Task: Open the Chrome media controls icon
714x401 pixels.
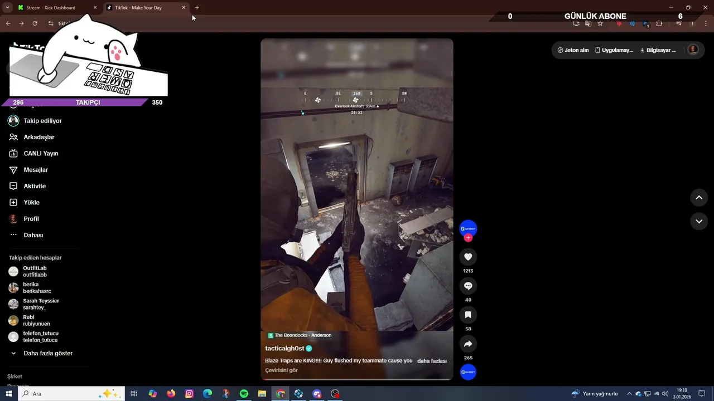Action: [679, 23]
